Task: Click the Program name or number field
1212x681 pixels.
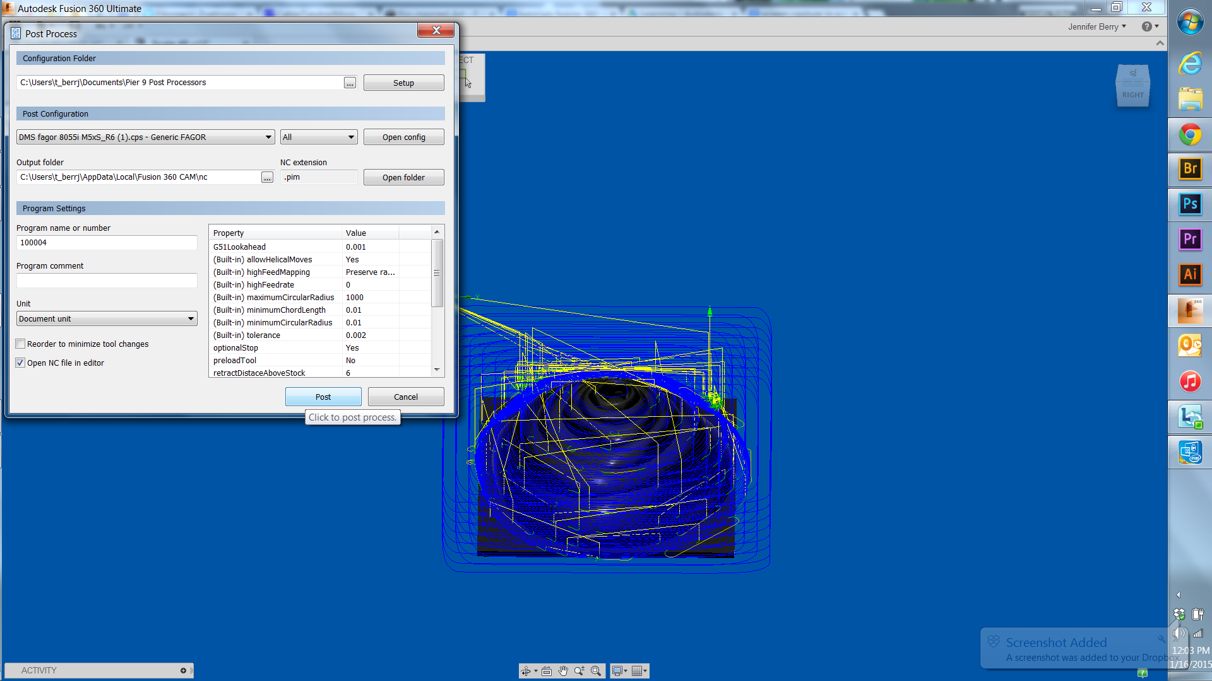Action: tap(107, 243)
